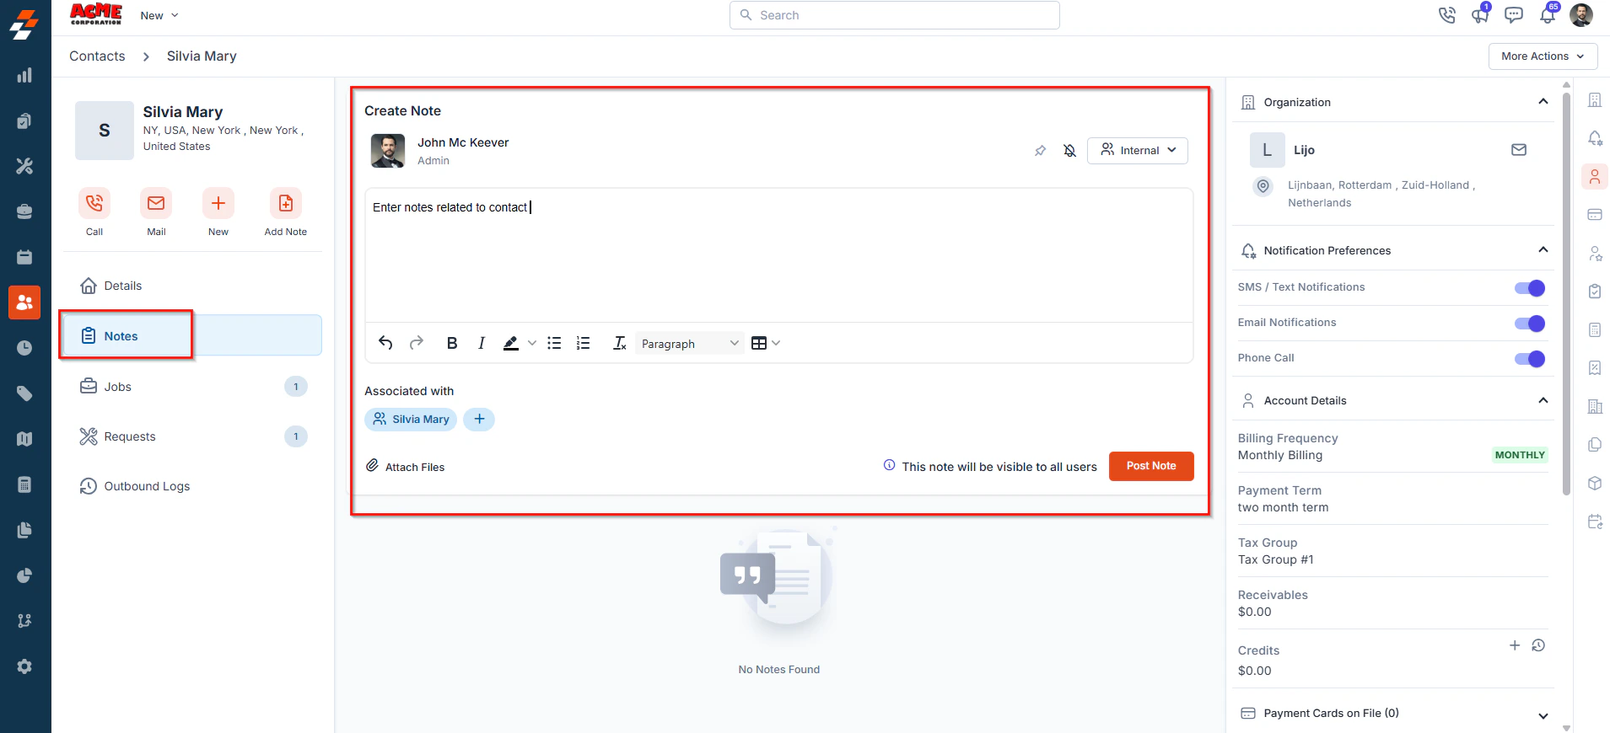Open highlight color dropdown arrow
Viewport: 1610px width, 733px height.
(x=532, y=343)
